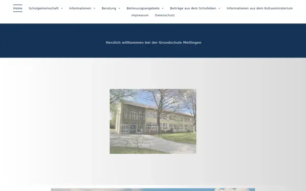This screenshot has width=306, height=191.
Task: Open the Home menu item
Action: coord(17,8)
